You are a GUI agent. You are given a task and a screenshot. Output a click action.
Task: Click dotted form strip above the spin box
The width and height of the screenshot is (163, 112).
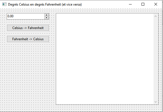[x=28, y=11]
